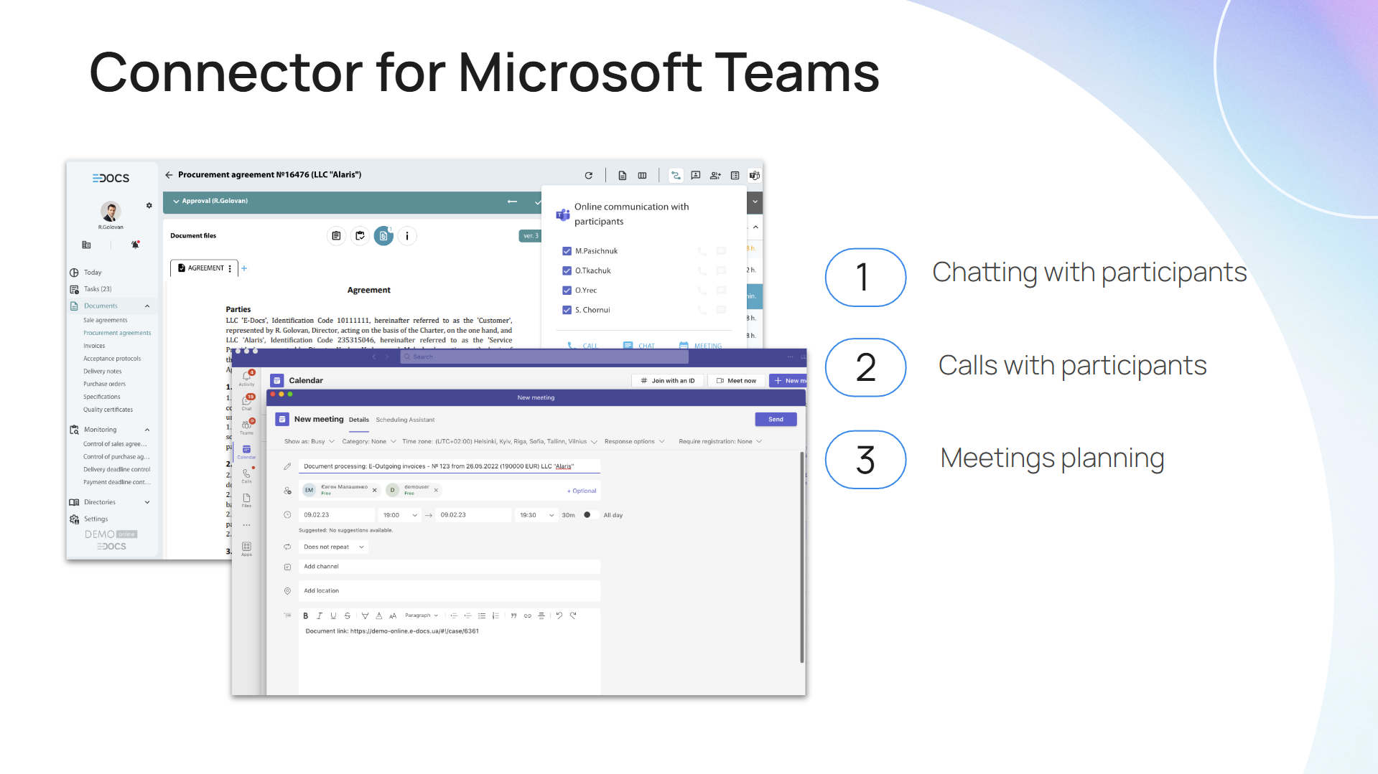Open the organization building icon under R.Golovan
This screenshot has width=1378, height=774.
[x=86, y=245]
